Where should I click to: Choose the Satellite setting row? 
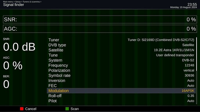pos(121,50)
